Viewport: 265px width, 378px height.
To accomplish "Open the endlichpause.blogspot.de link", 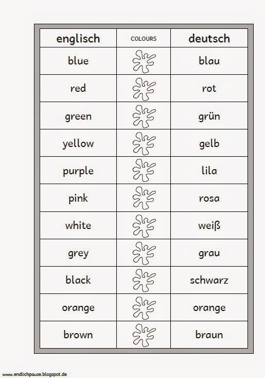I will (34, 374).
